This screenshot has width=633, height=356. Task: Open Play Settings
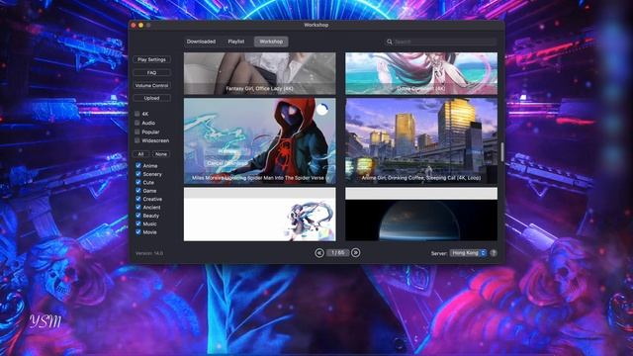[151, 59]
